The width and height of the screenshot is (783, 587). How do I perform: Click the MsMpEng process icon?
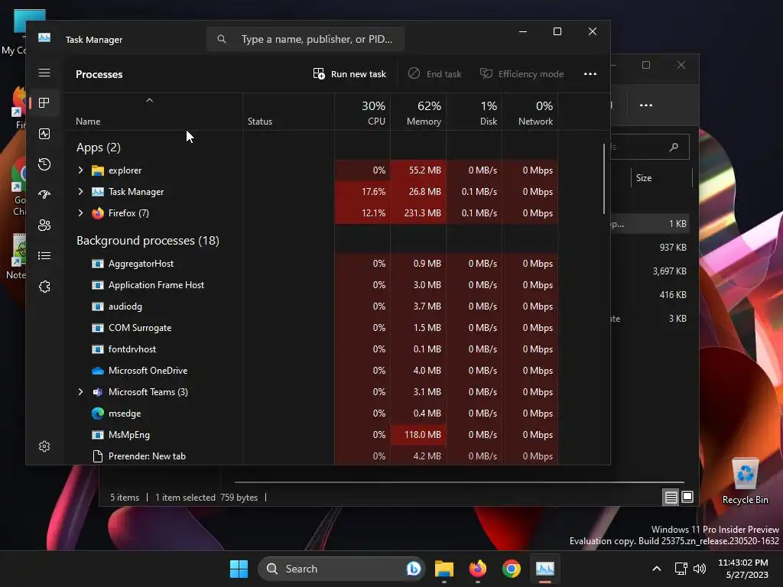pyautogui.click(x=98, y=435)
